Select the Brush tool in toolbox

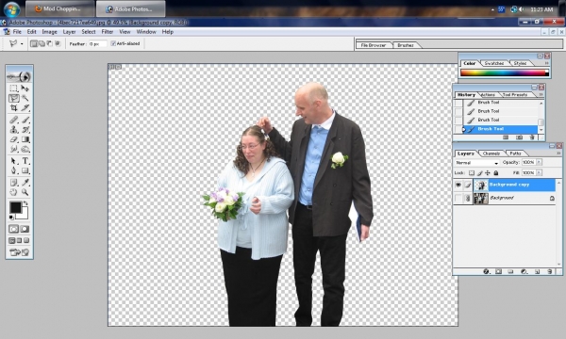(25, 120)
